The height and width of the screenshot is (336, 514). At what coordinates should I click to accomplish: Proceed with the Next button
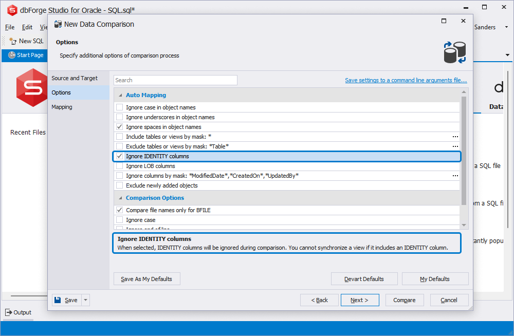pyautogui.click(x=360, y=300)
